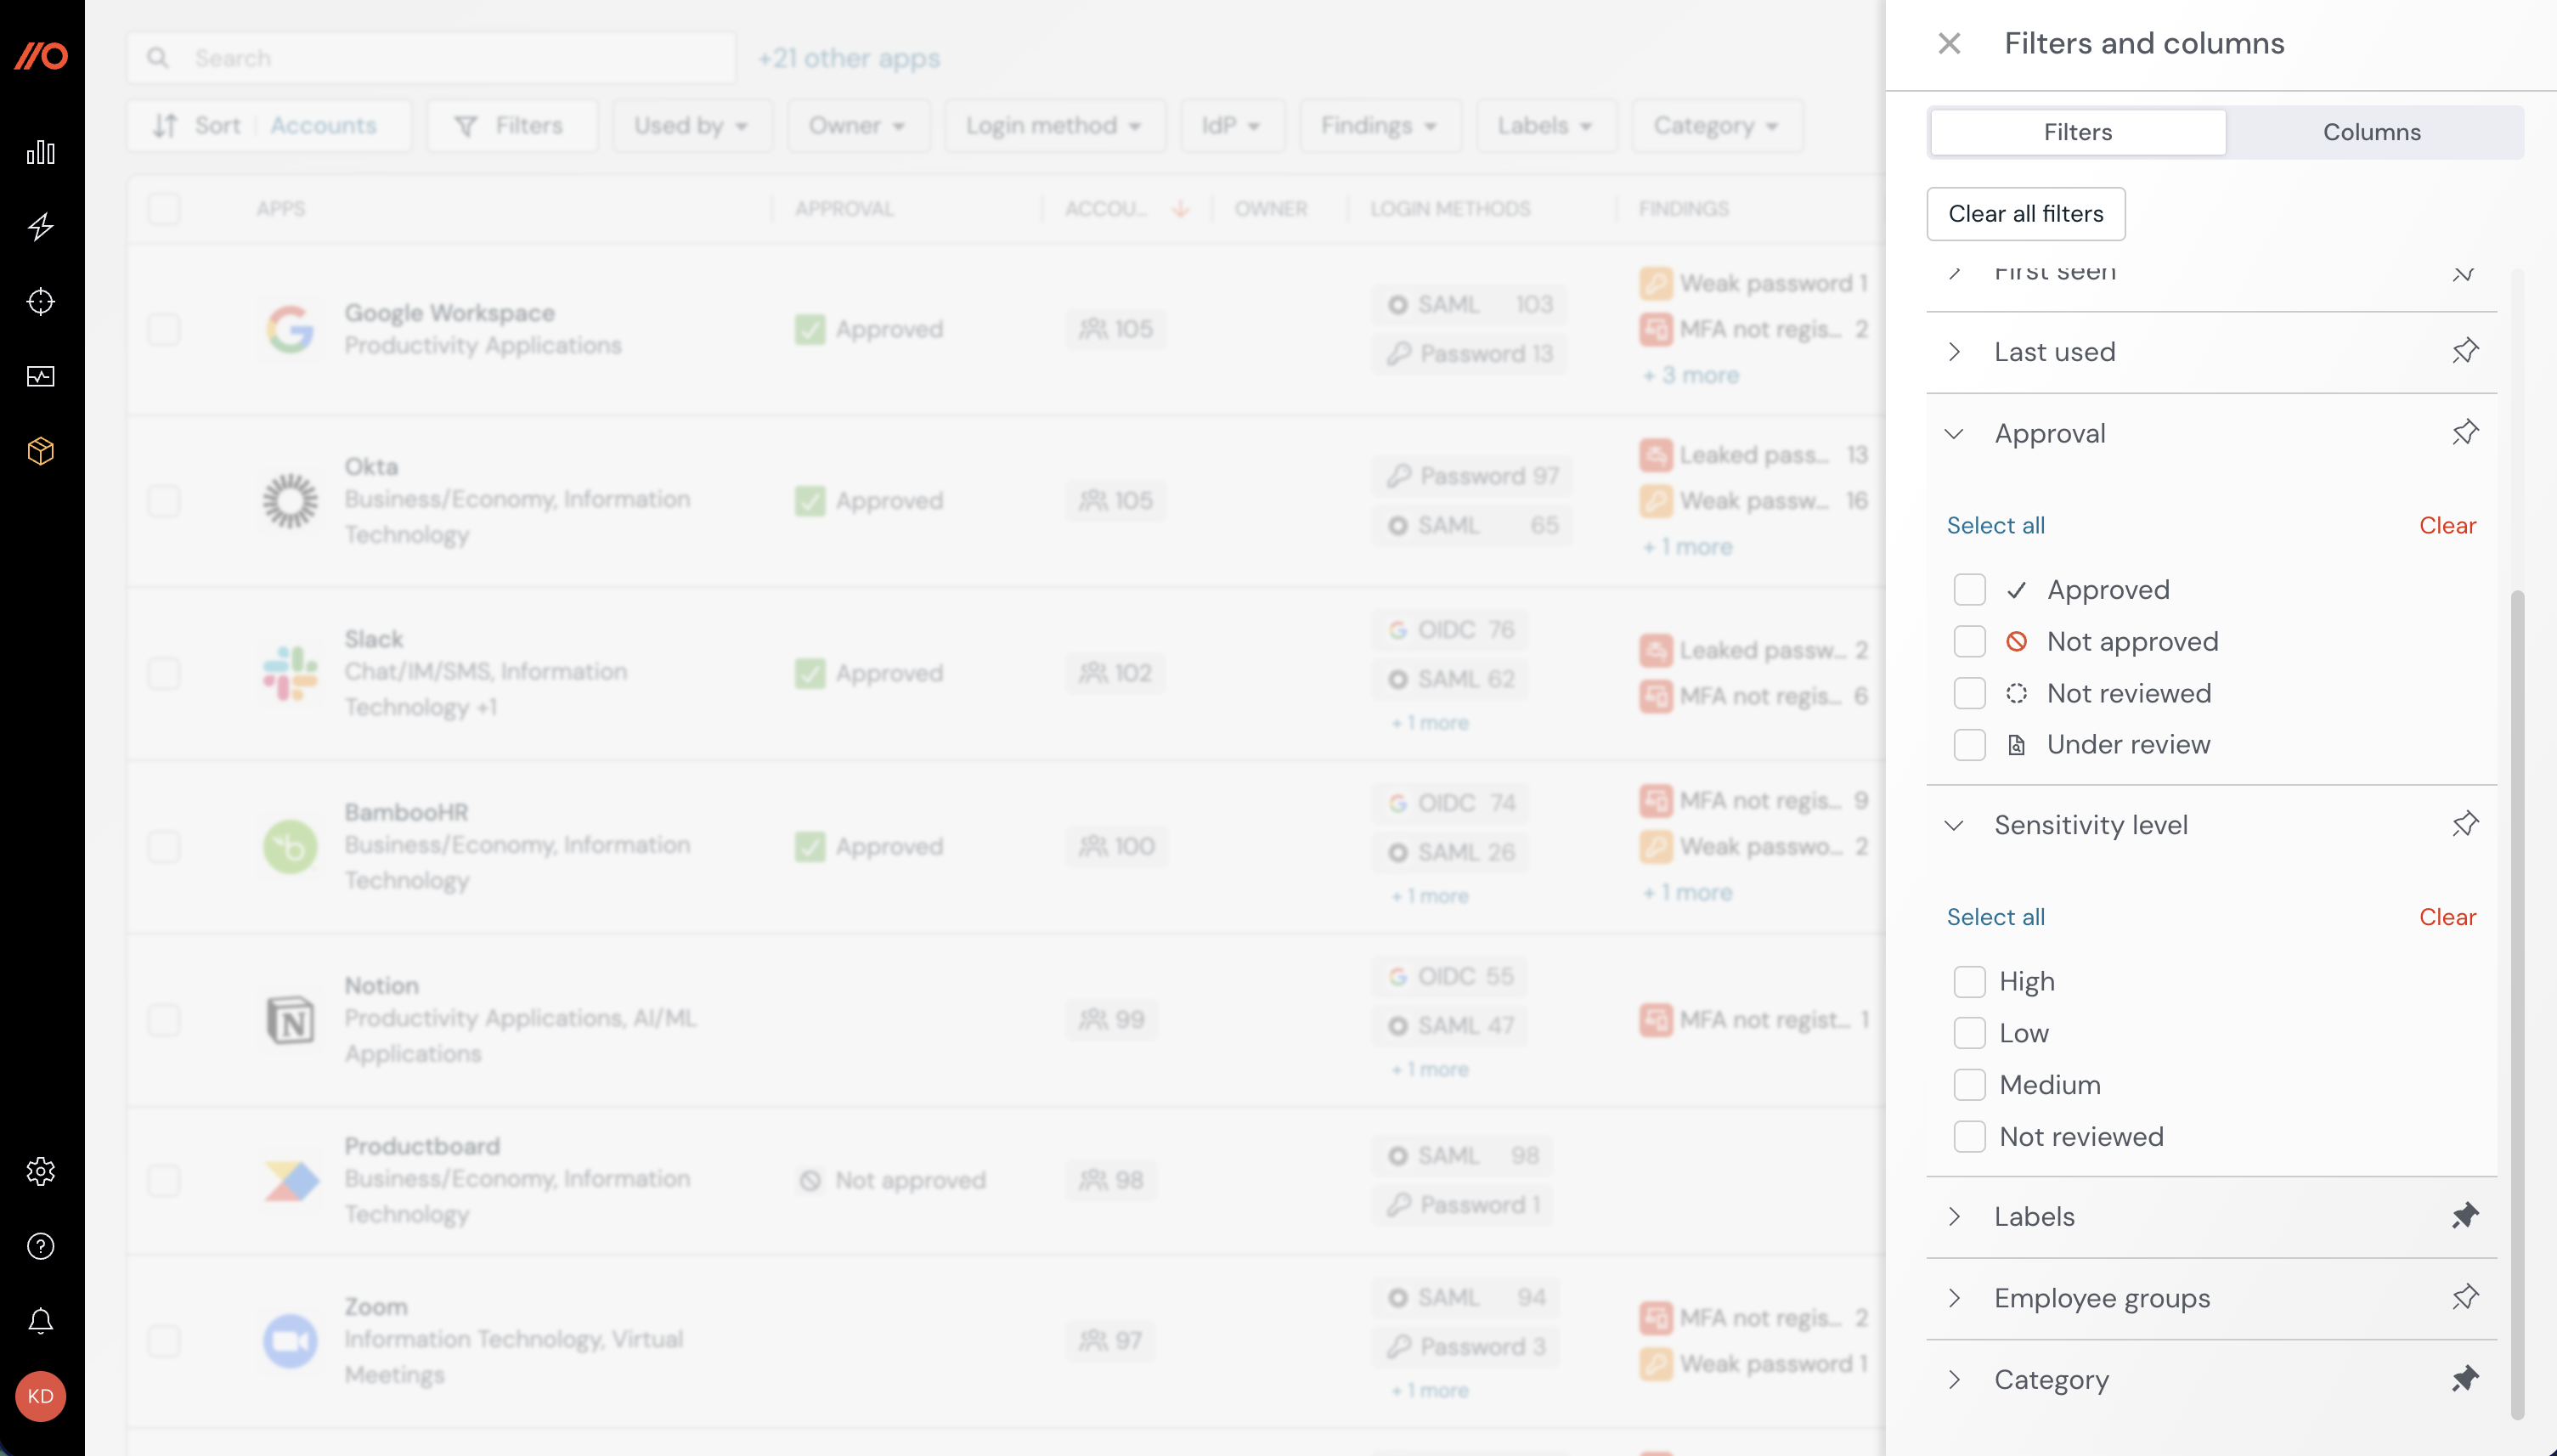Click Clear under Sensitivity level
Screen dimensions: 2557x1456
tap(2447, 917)
